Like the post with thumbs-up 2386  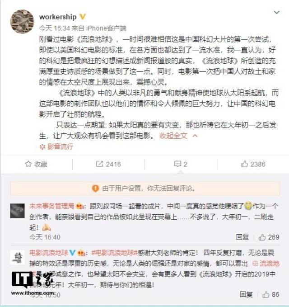[x=253, y=164]
